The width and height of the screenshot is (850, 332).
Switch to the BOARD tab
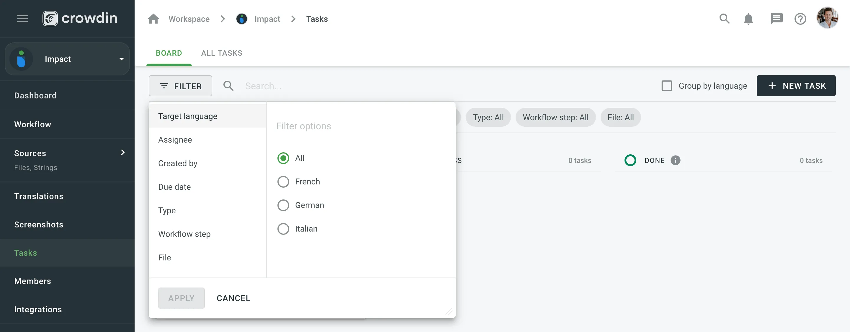click(169, 53)
